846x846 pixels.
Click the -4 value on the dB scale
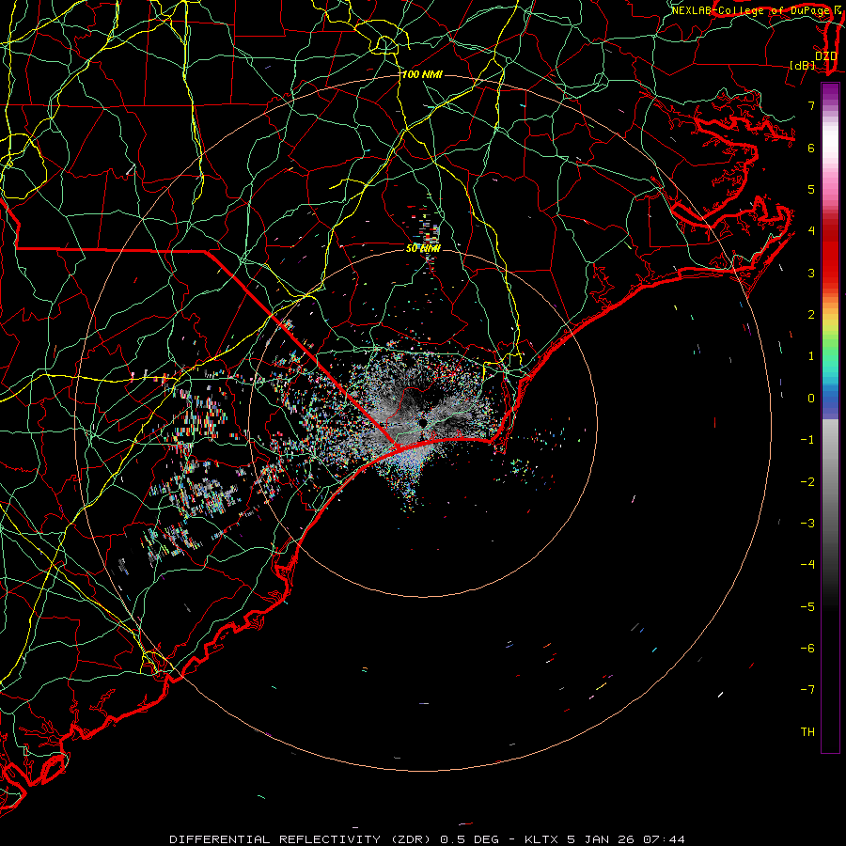coord(807,565)
